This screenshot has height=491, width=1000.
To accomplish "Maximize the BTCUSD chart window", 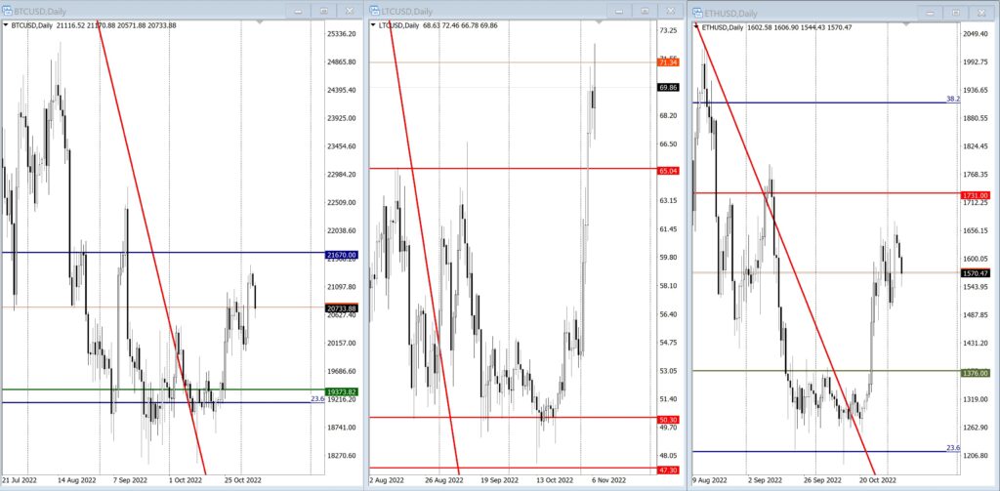I will pyautogui.click(x=324, y=11).
